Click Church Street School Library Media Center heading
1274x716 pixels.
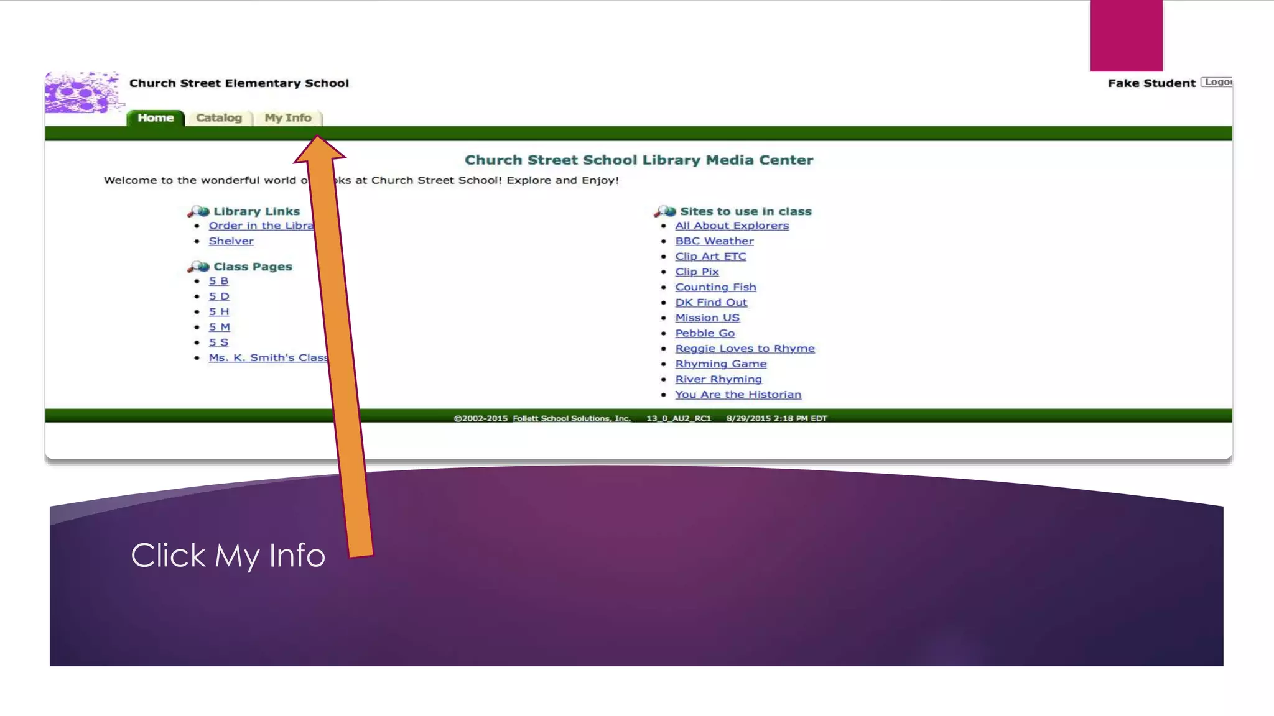coord(639,160)
